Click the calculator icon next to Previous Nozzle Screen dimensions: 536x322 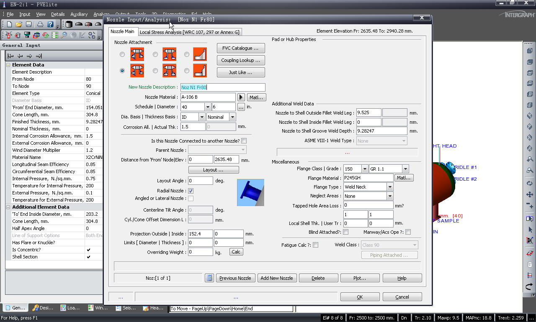click(209, 278)
